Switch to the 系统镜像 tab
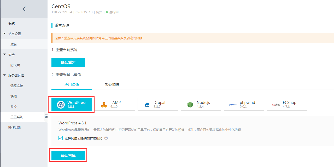The height and width of the screenshot is (167, 334). click(x=112, y=85)
